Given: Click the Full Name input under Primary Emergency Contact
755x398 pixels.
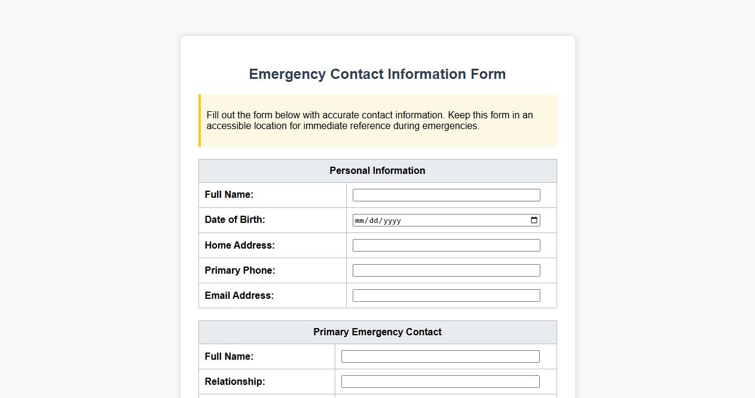Looking at the screenshot, I should pos(440,356).
